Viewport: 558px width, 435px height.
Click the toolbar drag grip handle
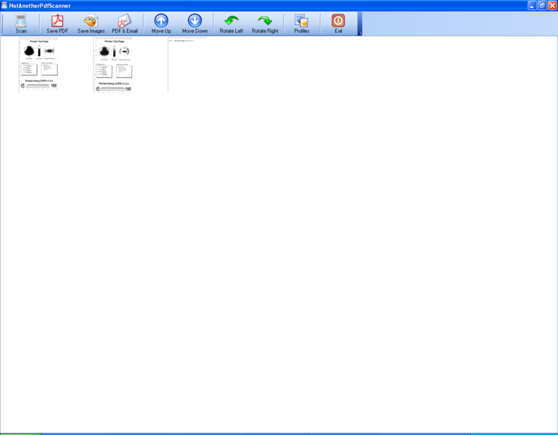(2, 24)
